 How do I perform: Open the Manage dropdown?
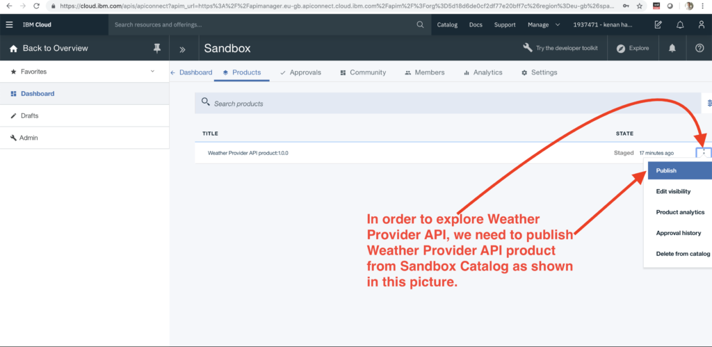click(544, 24)
